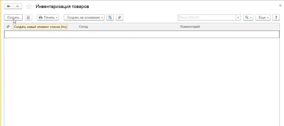Open the magnifier search options dropdown

(x=248, y=17)
